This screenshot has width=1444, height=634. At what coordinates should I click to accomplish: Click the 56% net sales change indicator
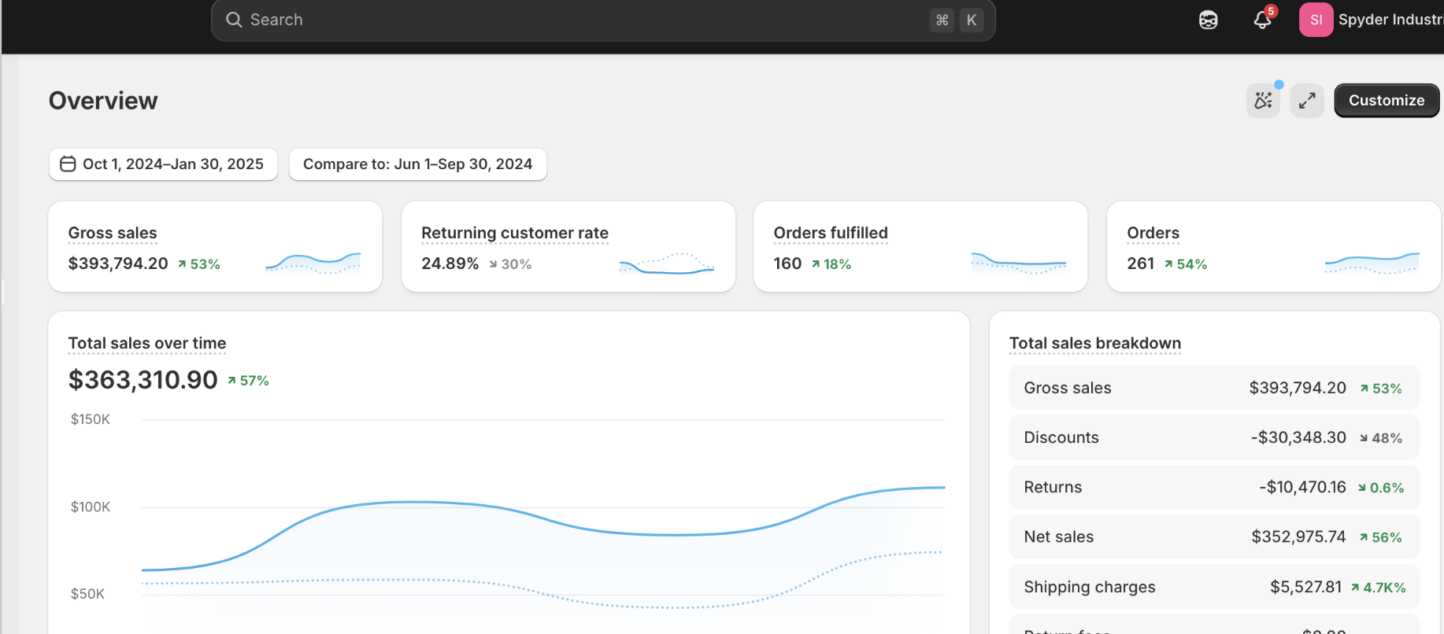(1381, 537)
